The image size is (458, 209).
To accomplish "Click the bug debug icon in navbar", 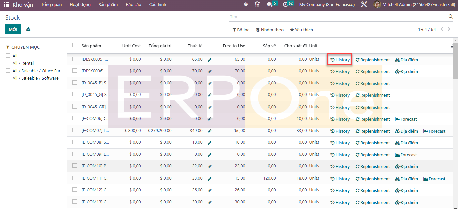I will pyautogui.click(x=246, y=5).
